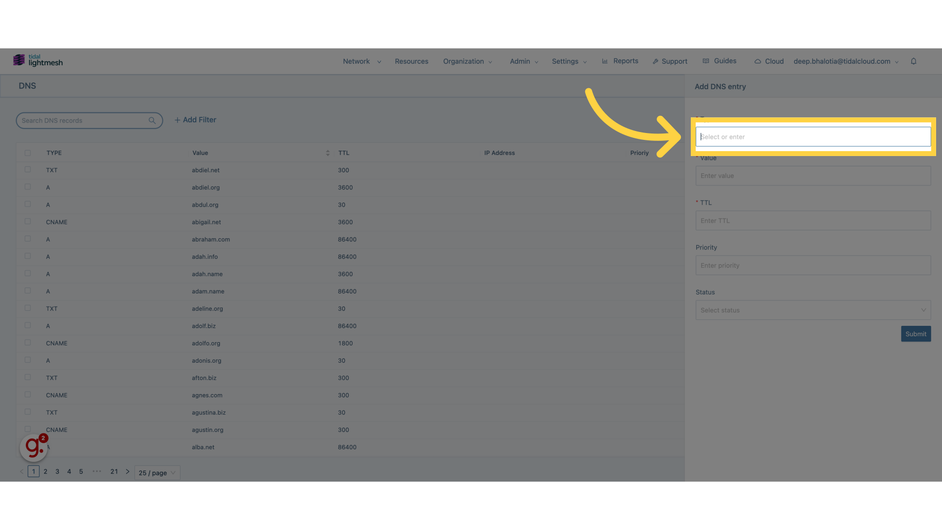Sort by the Value column arrows
Image resolution: width=942 pixels, height=530 pixels.
pos(328,153)
